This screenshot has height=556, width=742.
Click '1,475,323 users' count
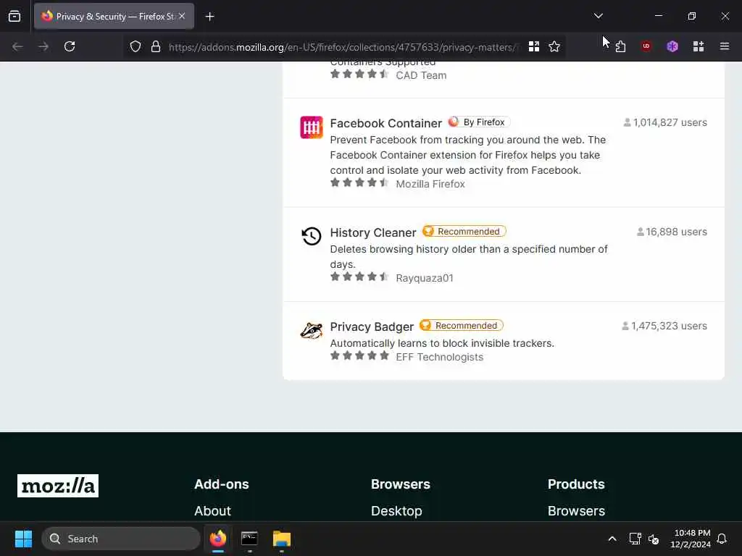(x=664, y=326)
